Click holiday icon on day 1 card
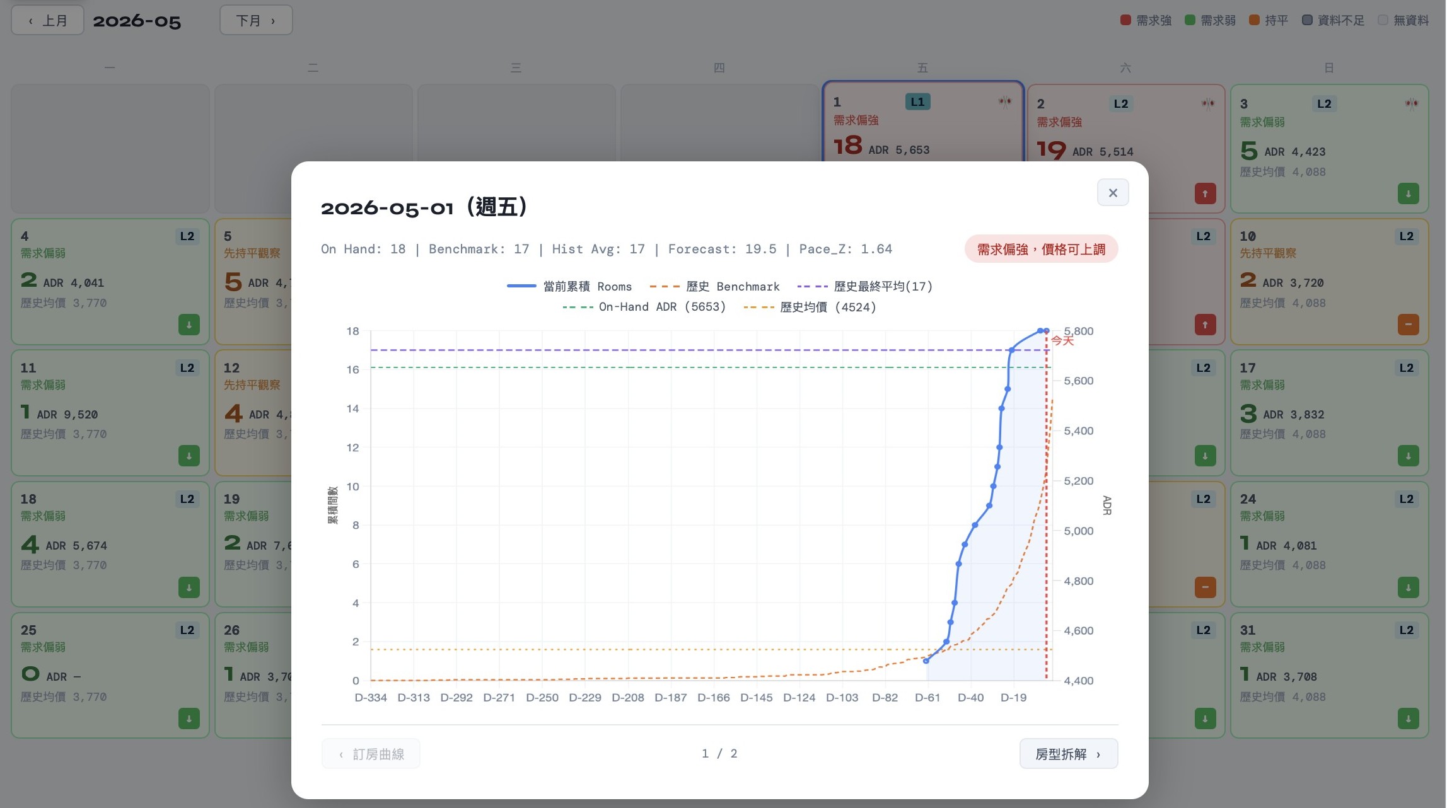Viewport: 1447px width, 808px height. tap(1005, 101)
